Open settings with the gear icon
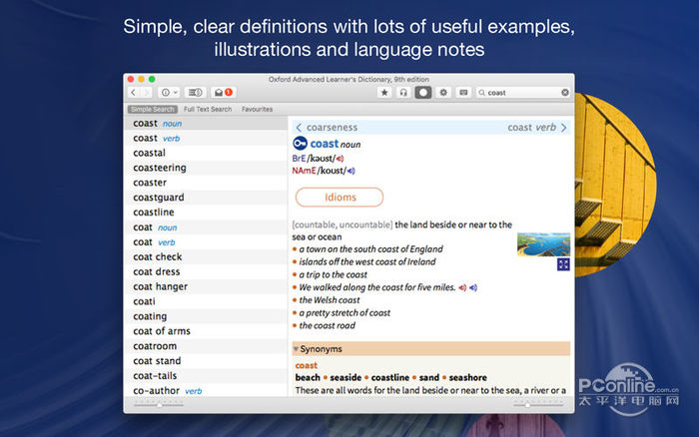The height and width of the screenshot is (437, 699). point(443,92)
